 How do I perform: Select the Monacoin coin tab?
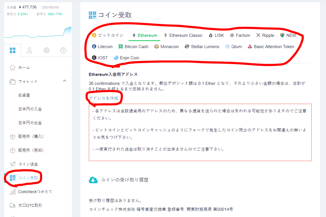(x=167, y=47)
